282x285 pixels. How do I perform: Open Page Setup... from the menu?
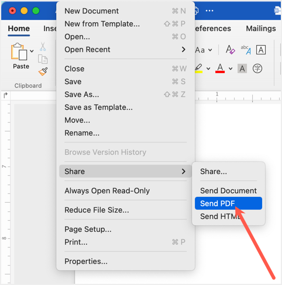point(125,229)
